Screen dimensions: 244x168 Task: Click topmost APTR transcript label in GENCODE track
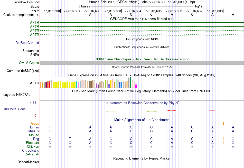coord(35,22)
